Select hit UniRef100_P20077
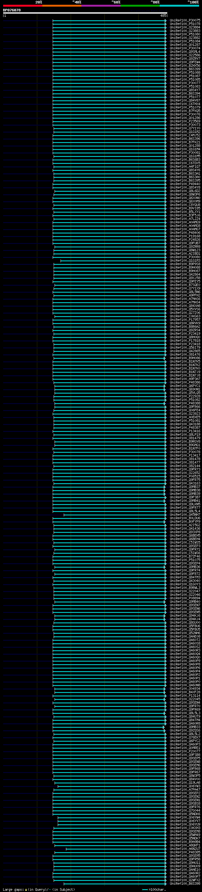 (x=185, y=752)
